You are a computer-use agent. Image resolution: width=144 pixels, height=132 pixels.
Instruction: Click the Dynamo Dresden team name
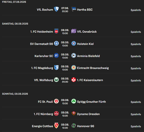tap(88, 114)
